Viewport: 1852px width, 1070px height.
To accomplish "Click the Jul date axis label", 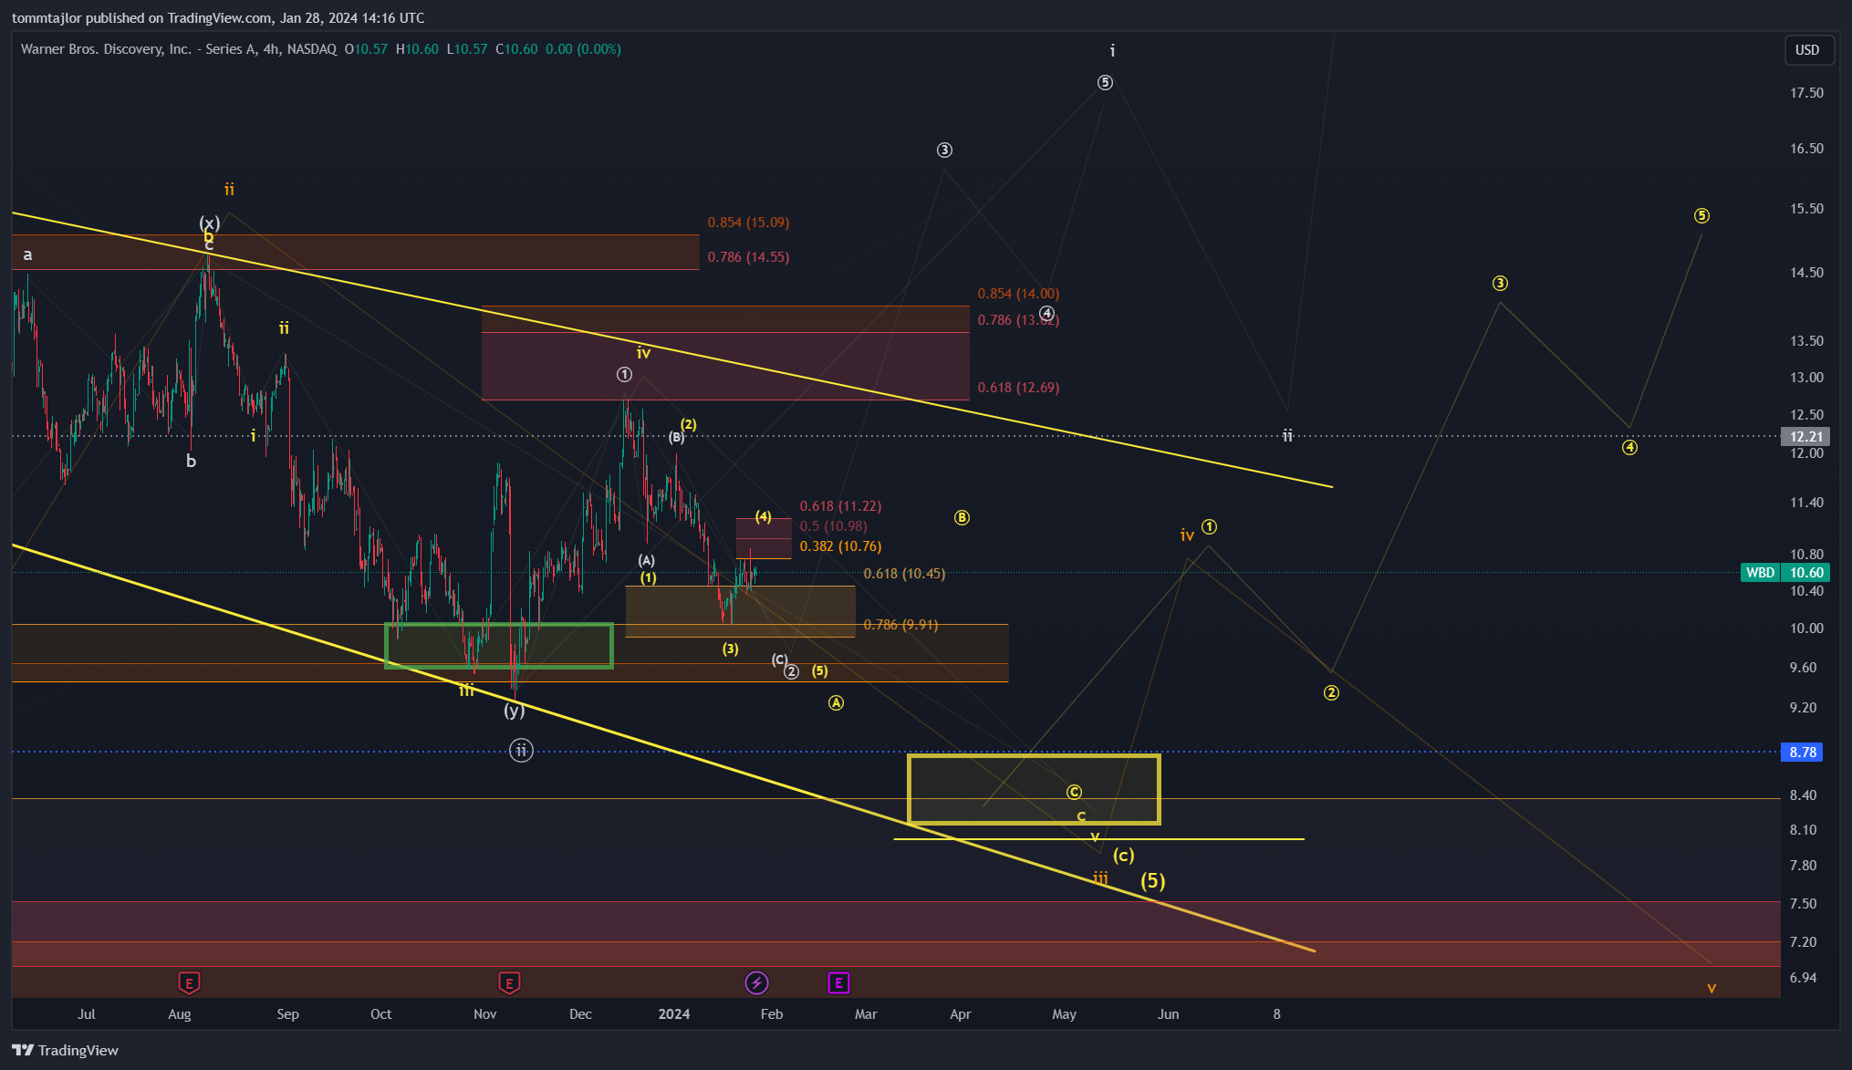I will click(x=87, y=1014).
